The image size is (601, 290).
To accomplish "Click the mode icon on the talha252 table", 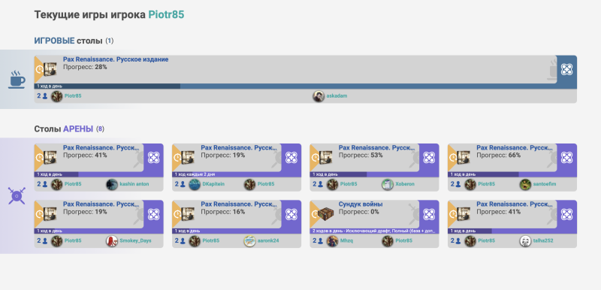I will click(566, 214).
